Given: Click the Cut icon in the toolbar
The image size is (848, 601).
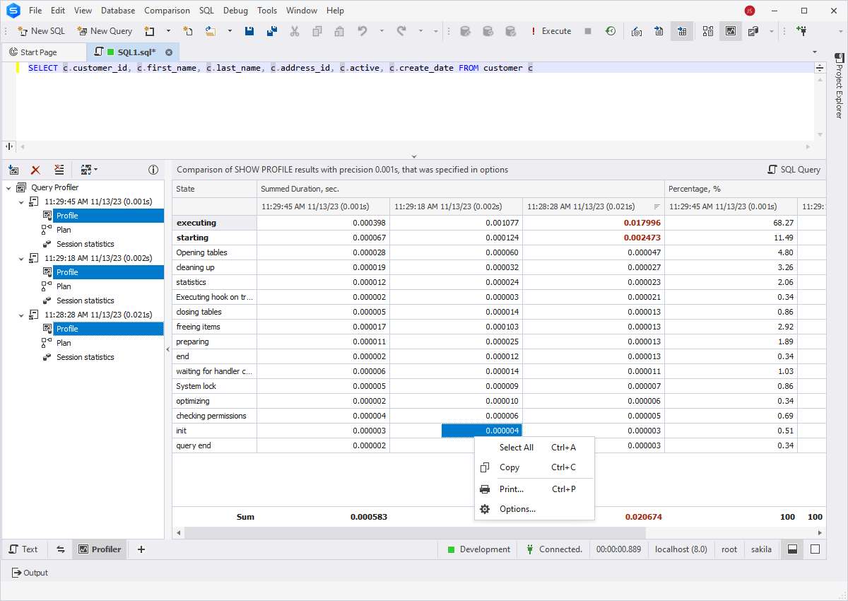Looking at the screenshot, I should [x=294, y=31].
